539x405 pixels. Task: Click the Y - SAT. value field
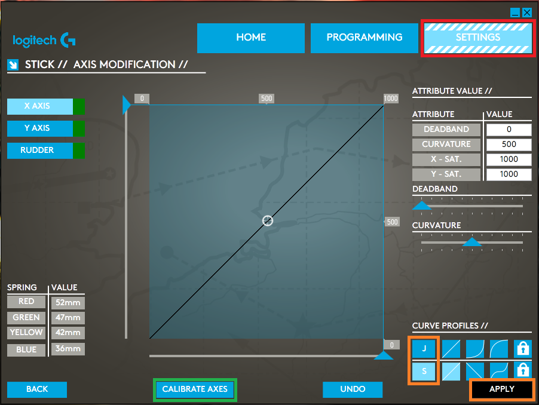click(x=509, y=174)
